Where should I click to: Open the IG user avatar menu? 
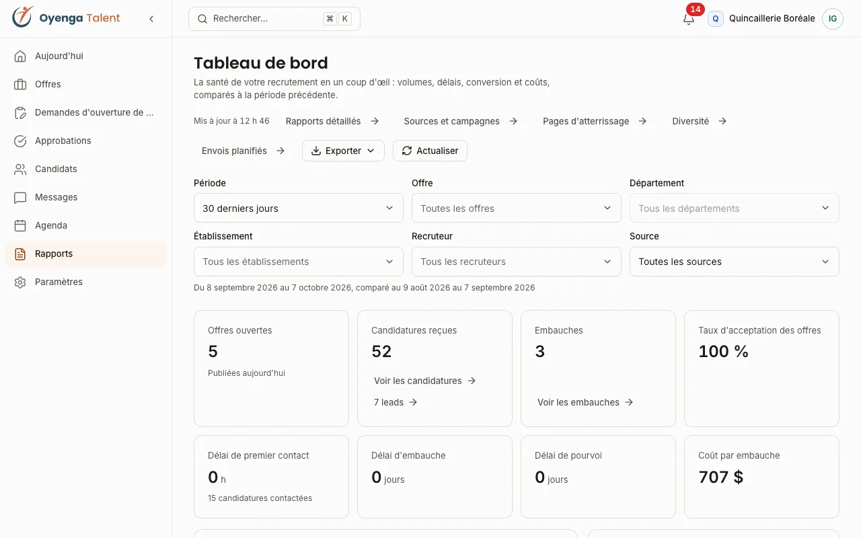[833, 19]
